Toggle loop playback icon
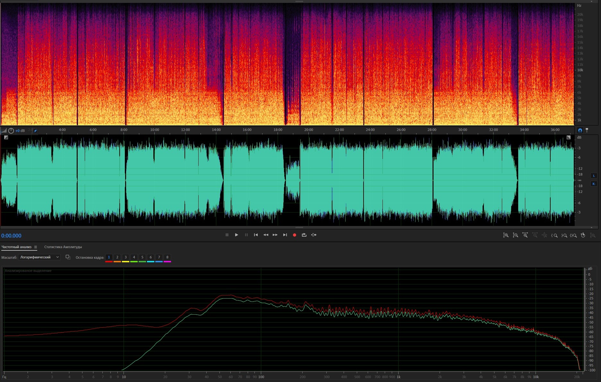This screenshot has height=382, width=601. point(304,235)
